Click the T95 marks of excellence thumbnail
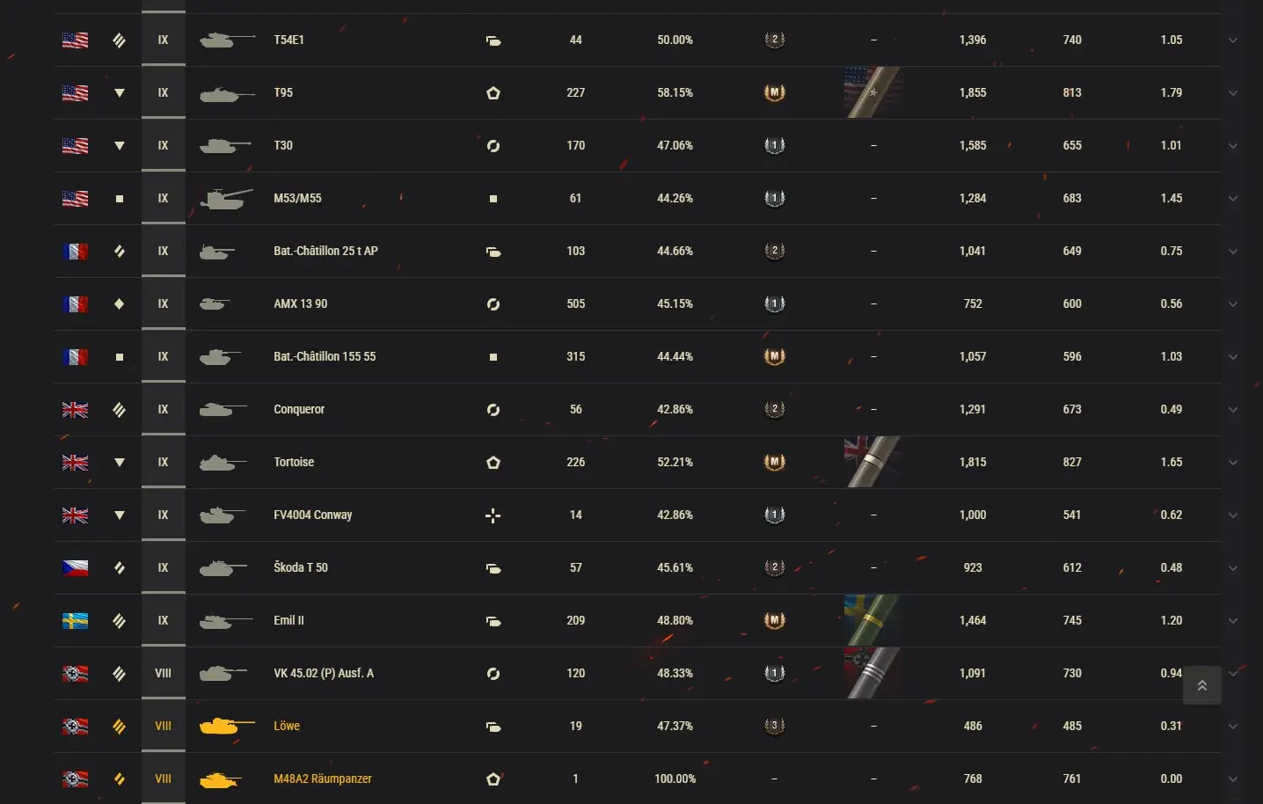Screen dimensions: 1263x804 (x=872, y=92)
